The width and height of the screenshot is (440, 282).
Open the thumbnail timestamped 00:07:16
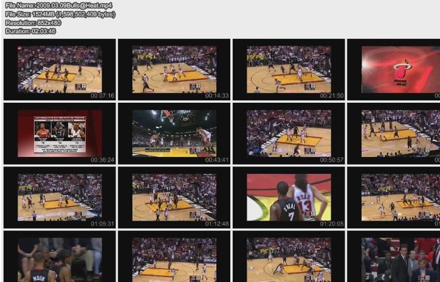59,69
